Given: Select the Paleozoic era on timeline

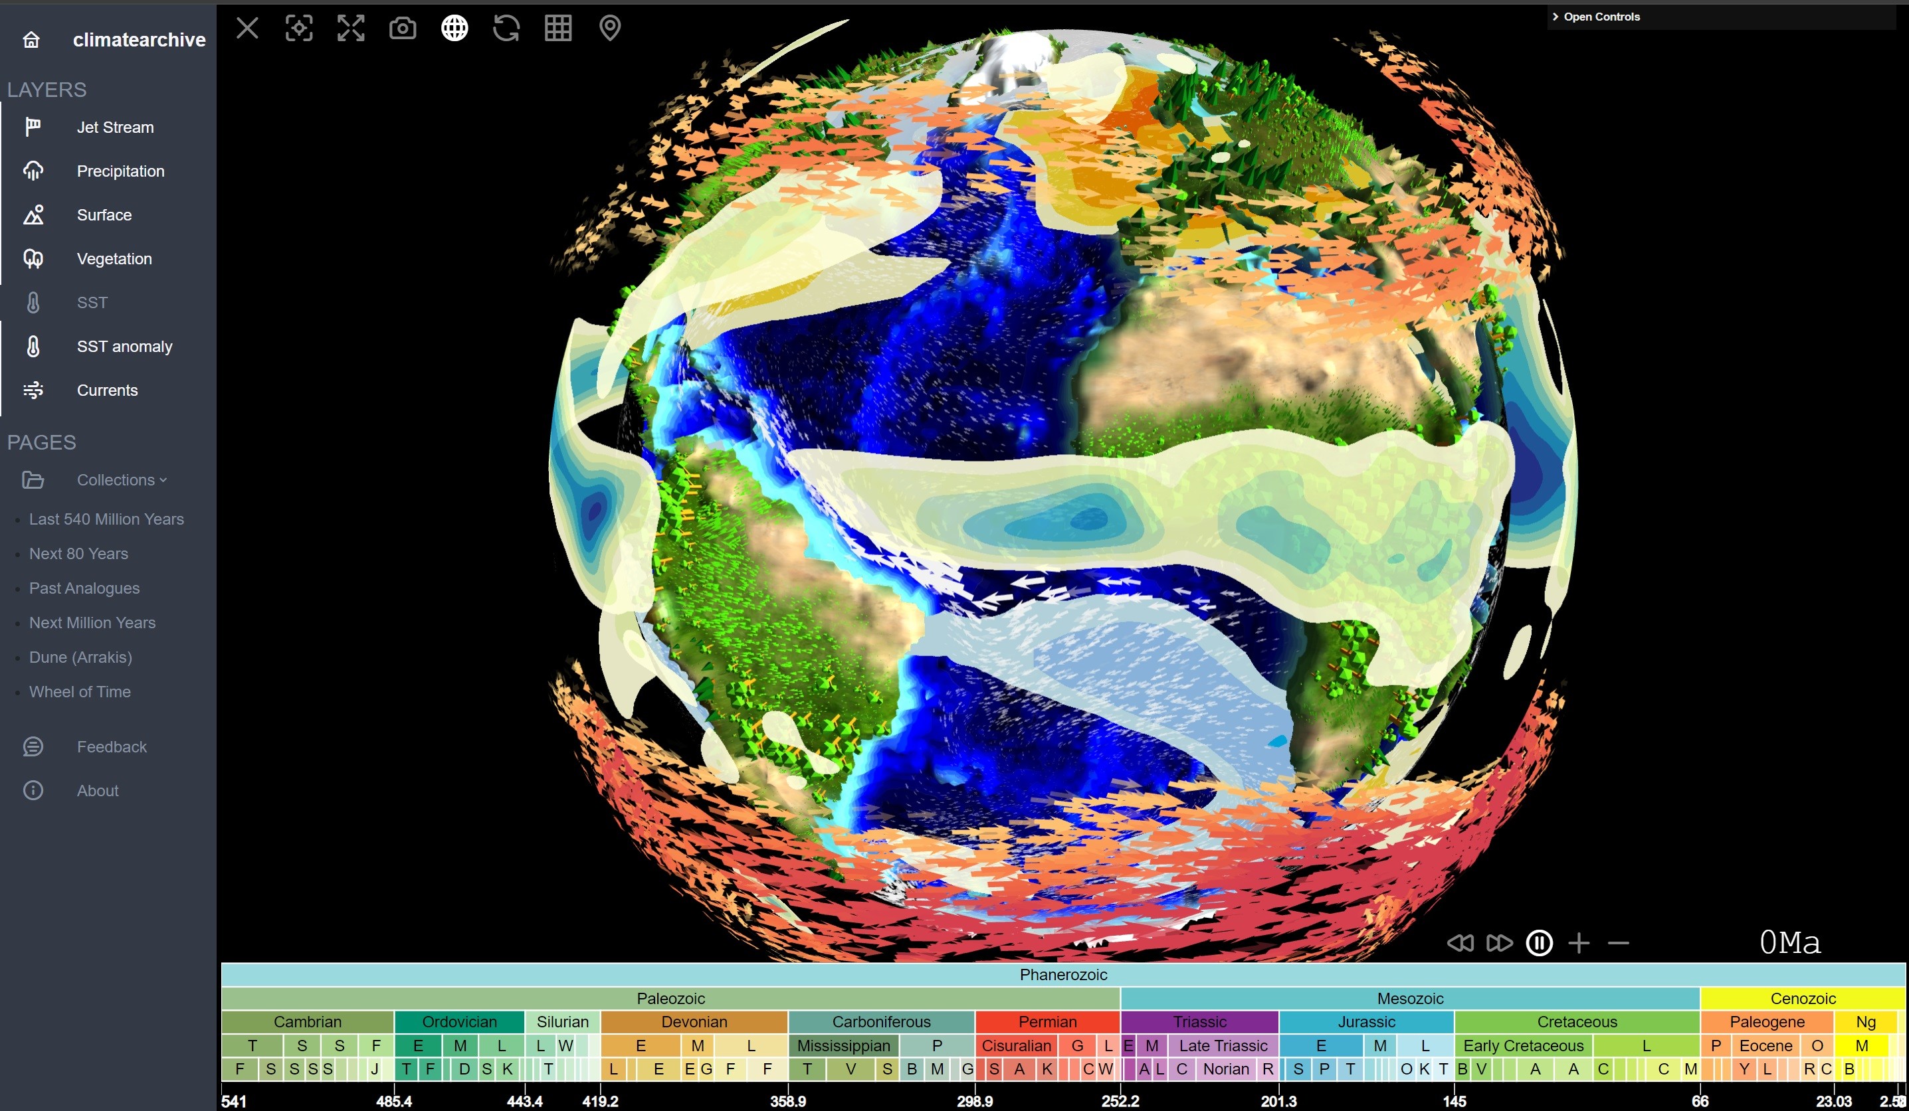Looking at the screenshot, I should coord(670,998).
